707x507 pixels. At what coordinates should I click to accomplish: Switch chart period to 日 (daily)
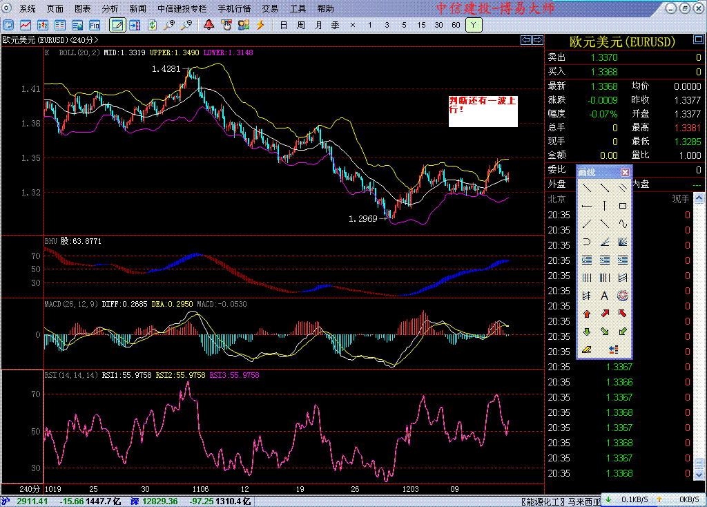(284, 25)
